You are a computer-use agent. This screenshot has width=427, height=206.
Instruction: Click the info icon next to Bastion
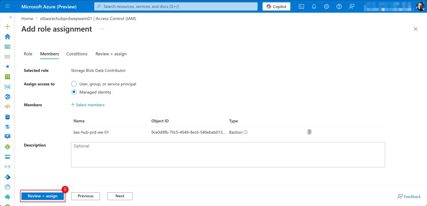coord(246,132)
